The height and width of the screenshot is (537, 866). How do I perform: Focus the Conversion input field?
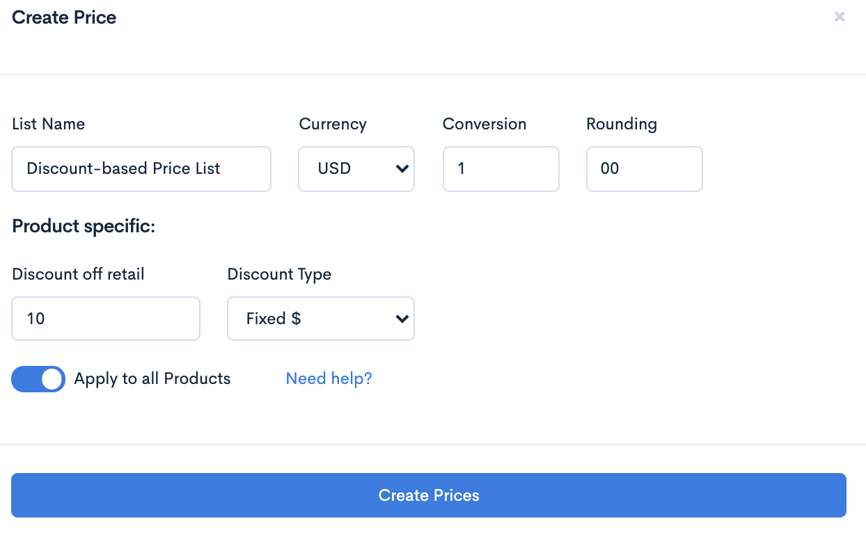[501, 168]
